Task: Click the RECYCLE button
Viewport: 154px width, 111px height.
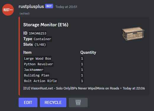Action: click(53, 102)
